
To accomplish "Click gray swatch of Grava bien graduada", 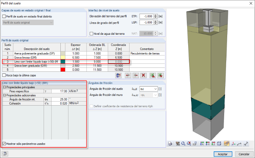I will pos(63,66).
